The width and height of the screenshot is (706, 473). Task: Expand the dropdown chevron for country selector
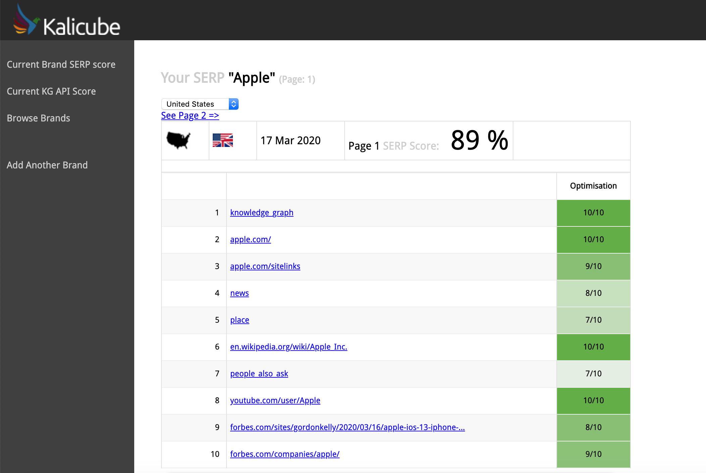tap(235, 103)
